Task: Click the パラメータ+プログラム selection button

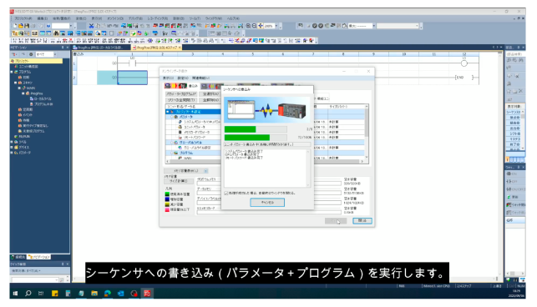Action: coord(181,93)
